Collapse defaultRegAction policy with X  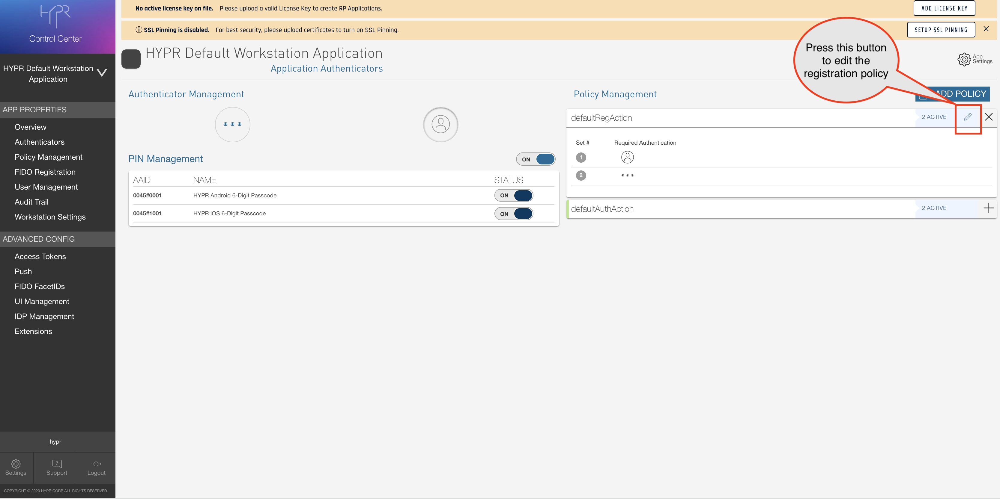click(x=988, y=117)
